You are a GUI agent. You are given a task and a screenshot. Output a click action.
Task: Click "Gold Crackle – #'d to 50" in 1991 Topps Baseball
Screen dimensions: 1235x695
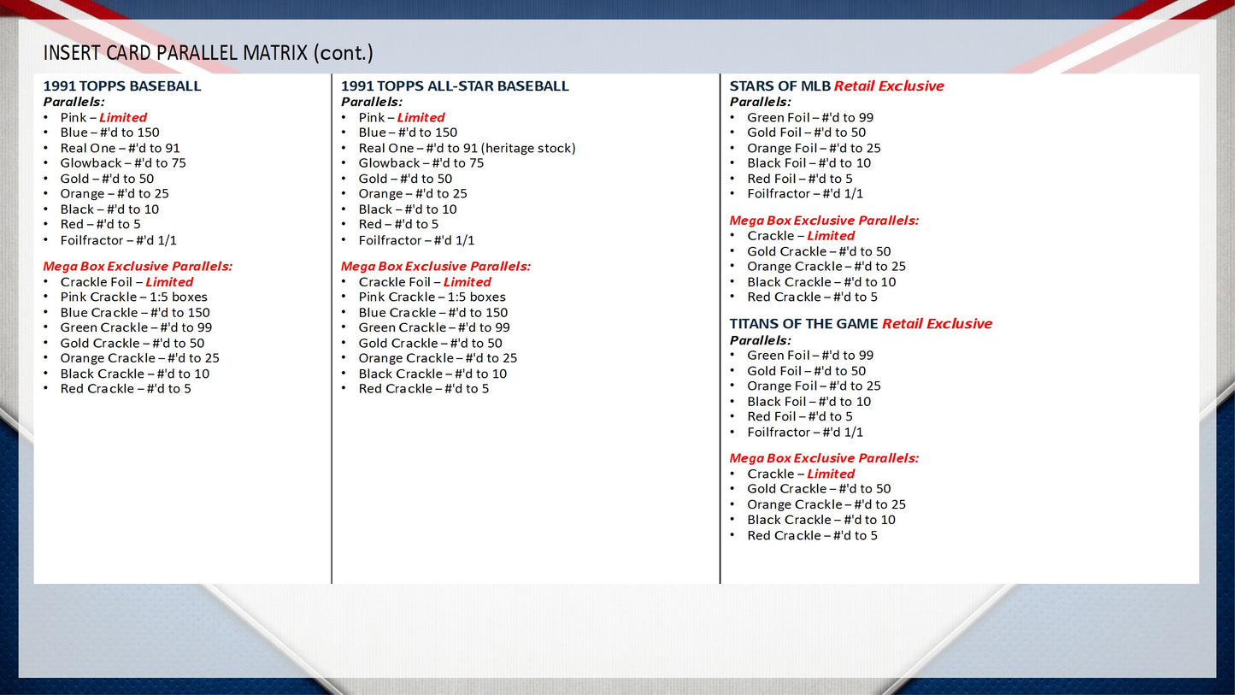pos(132,344)
